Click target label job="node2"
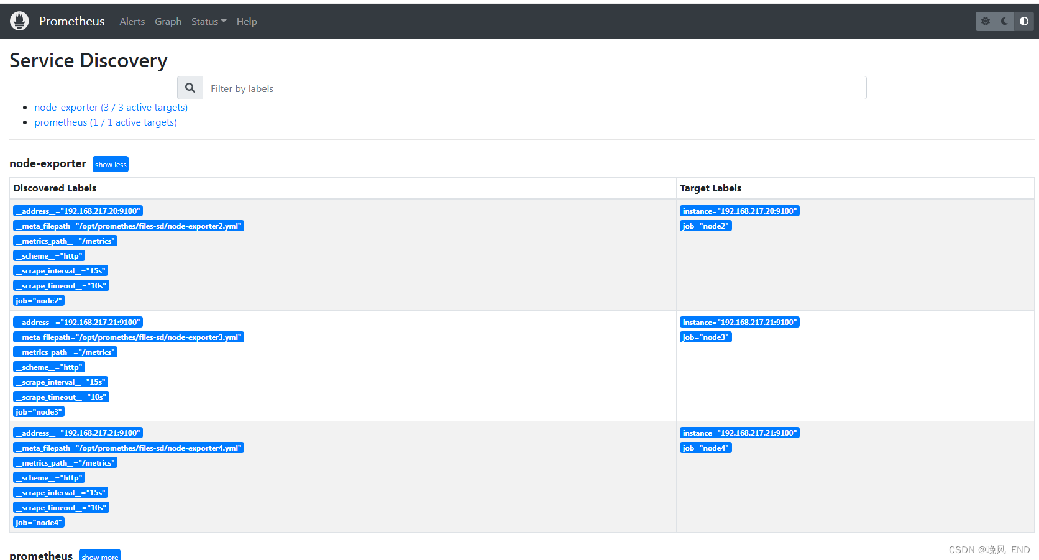This screenshot has height=560, width=1039. [x=706, y=226]
